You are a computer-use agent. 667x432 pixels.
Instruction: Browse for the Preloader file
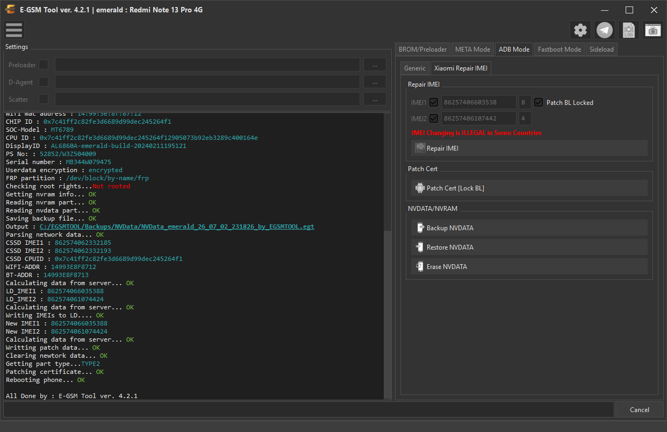click(375, 65)
